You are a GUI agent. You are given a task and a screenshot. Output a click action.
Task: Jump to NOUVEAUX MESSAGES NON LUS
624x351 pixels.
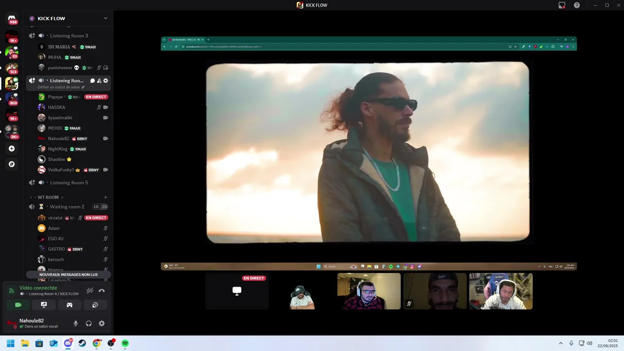coord(68,274)
